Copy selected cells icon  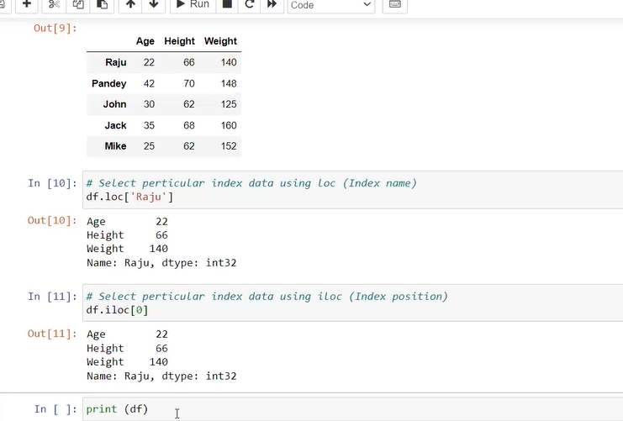pyautogui.click(x=78, y=4)
